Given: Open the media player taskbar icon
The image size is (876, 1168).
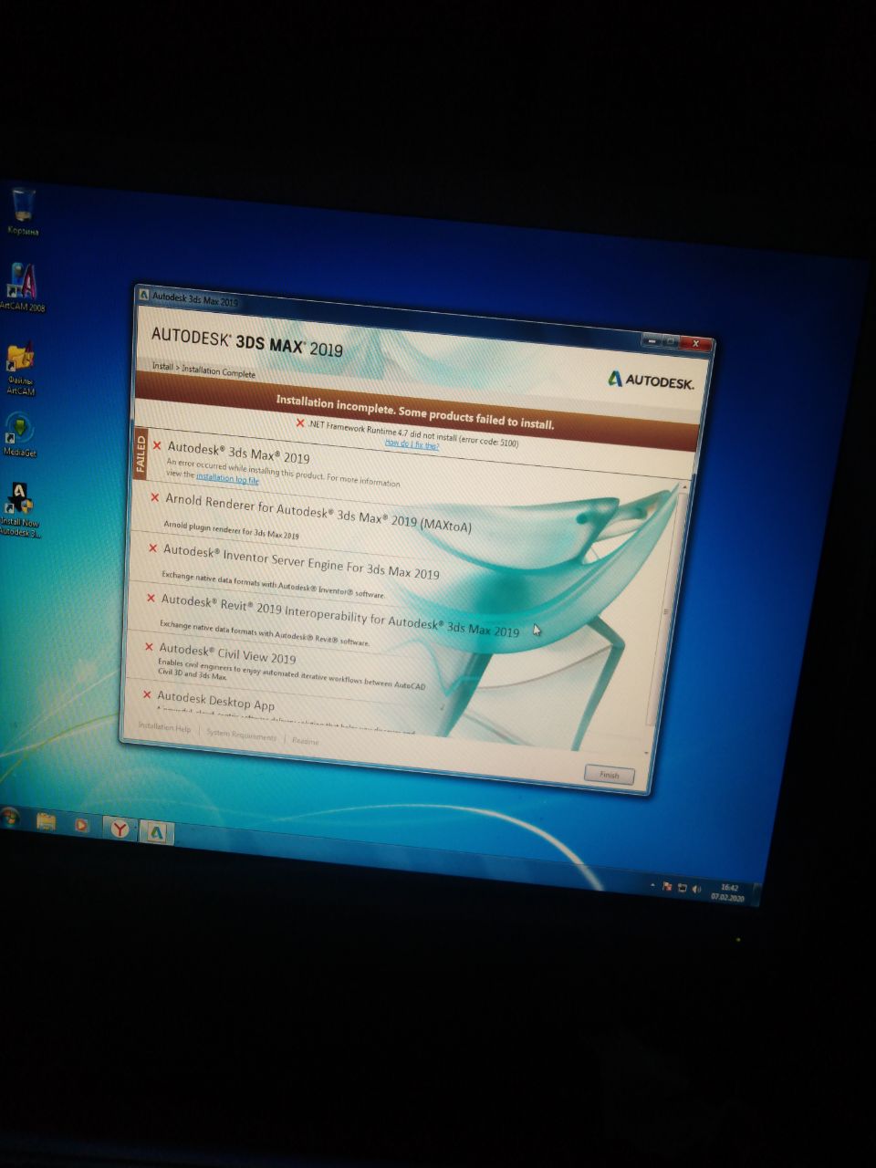Looking at the screenshot, I should click(x=82, y=825).
